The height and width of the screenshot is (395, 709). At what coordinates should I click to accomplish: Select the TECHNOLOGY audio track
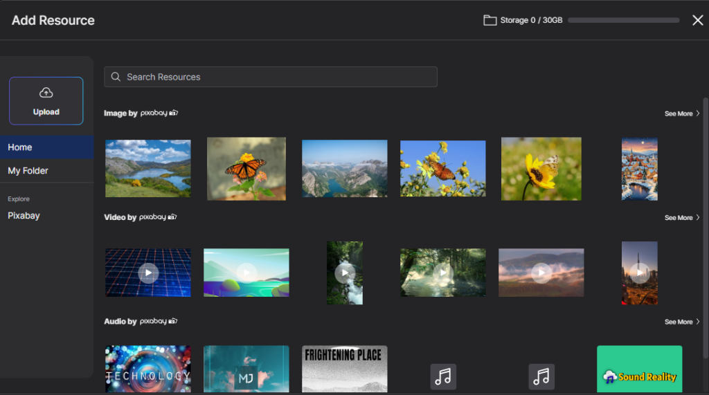tap(148, 369)
